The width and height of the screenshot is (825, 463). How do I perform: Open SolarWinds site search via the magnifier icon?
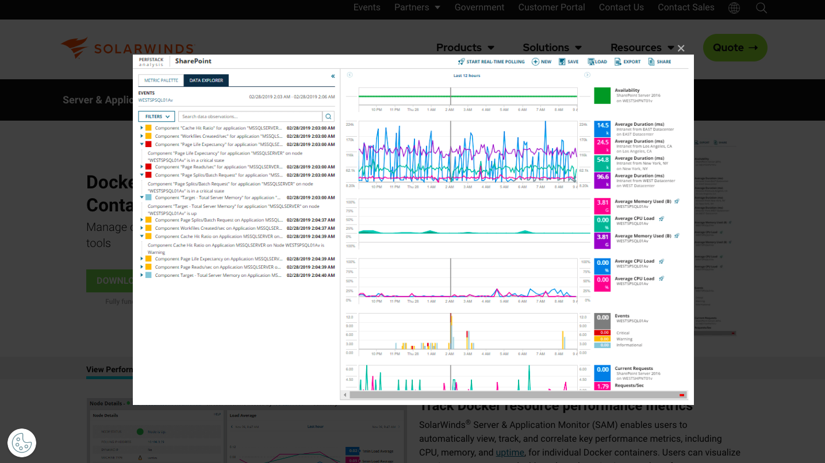(x=762, y=8)
